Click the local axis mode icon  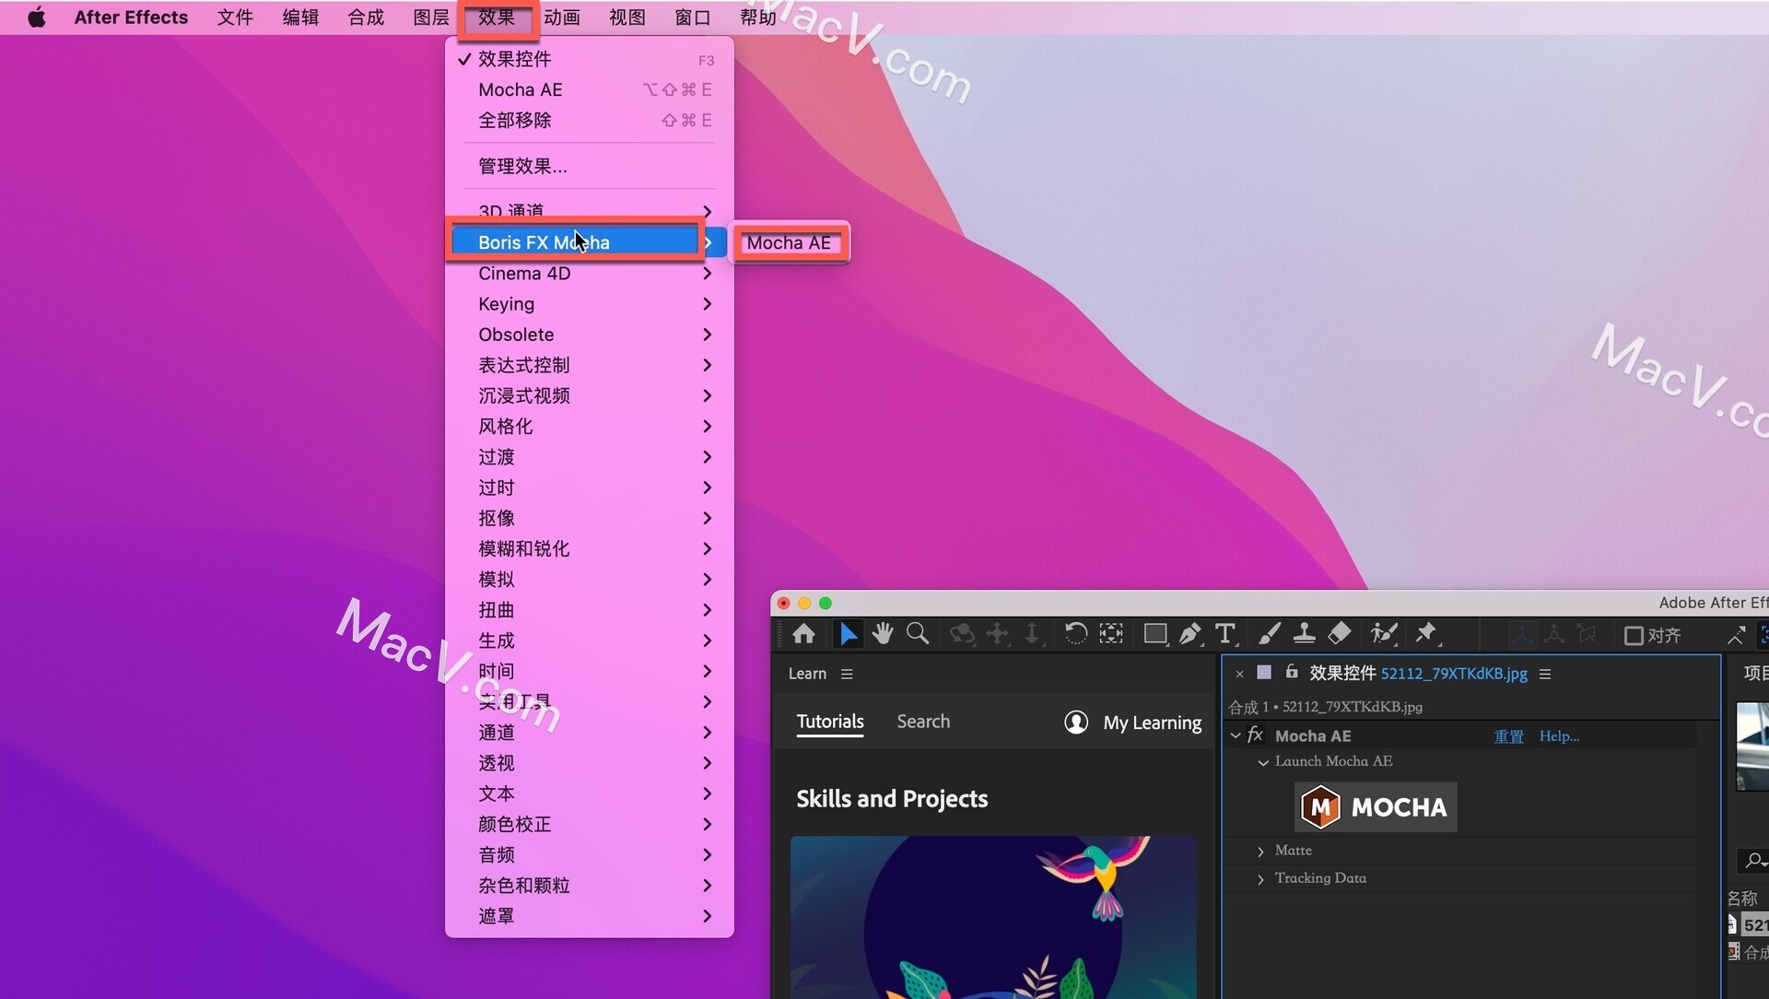pyautogui.click(x=1521, y=634)
